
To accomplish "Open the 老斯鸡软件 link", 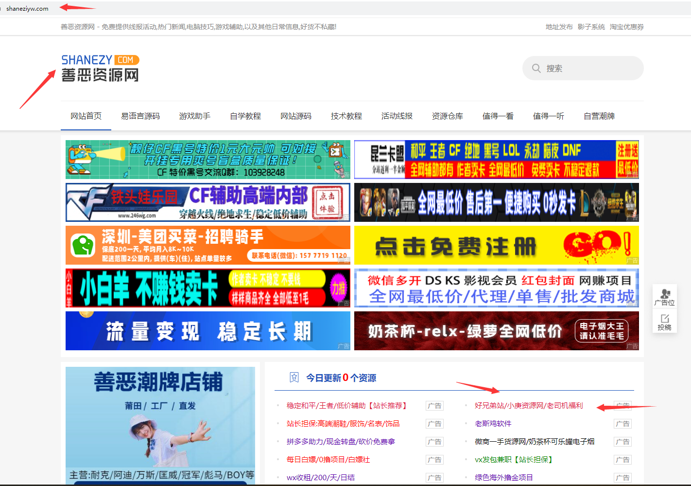I will tap(493, 424).
